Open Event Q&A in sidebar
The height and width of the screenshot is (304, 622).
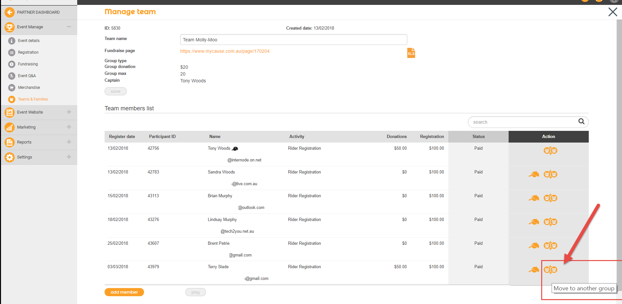pyautogui.click(x=27, y=76)
